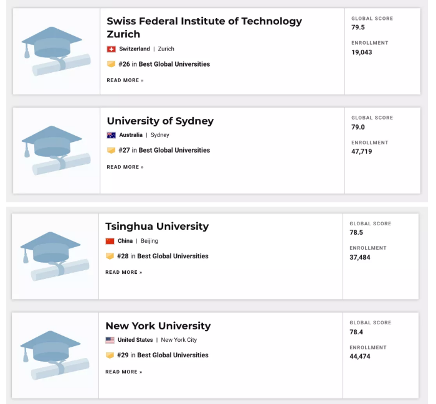This screenshot has width=436, height=404.
Task: Open the University of Sydney title link
Action: pos(160,121)
